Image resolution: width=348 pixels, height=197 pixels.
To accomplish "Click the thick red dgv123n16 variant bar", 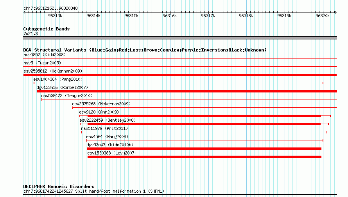I will (187, 91).
